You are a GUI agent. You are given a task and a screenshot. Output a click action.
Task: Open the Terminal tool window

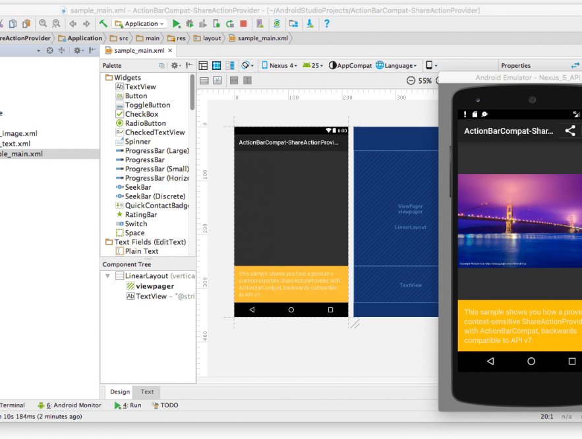click(x=13, y=405)
